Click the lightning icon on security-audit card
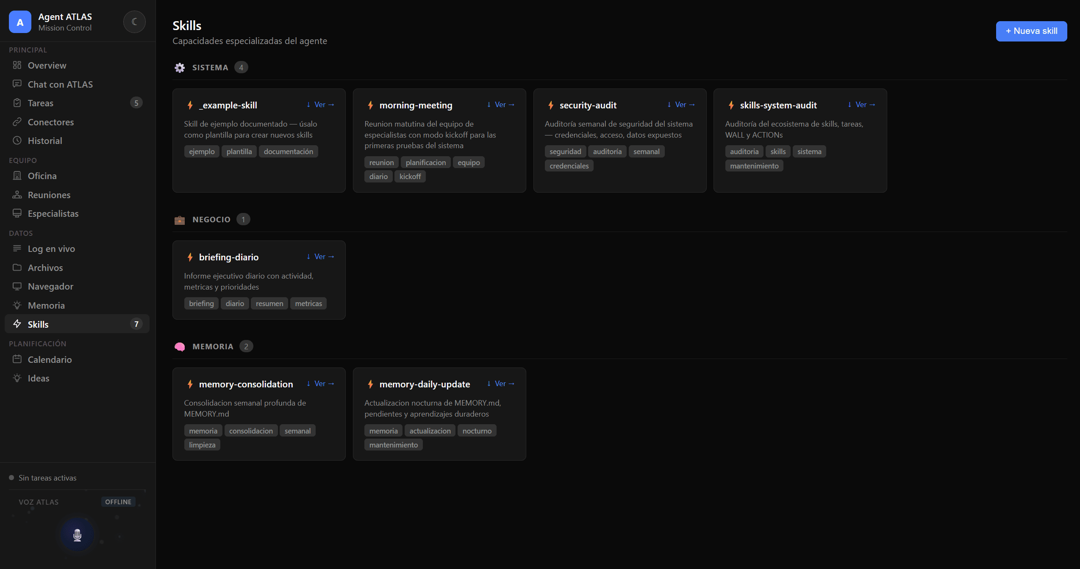 [x=551, y=105]
